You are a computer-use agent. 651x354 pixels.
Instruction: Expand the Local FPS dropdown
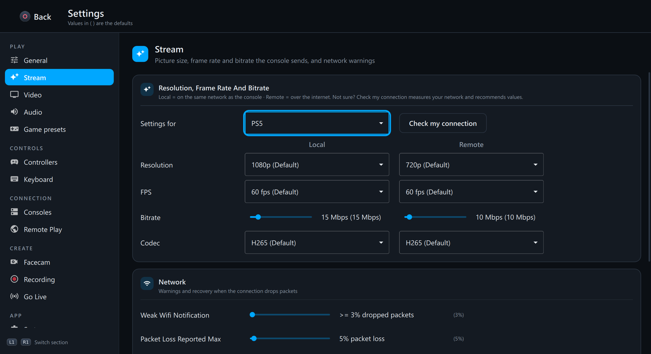point(317,192)
